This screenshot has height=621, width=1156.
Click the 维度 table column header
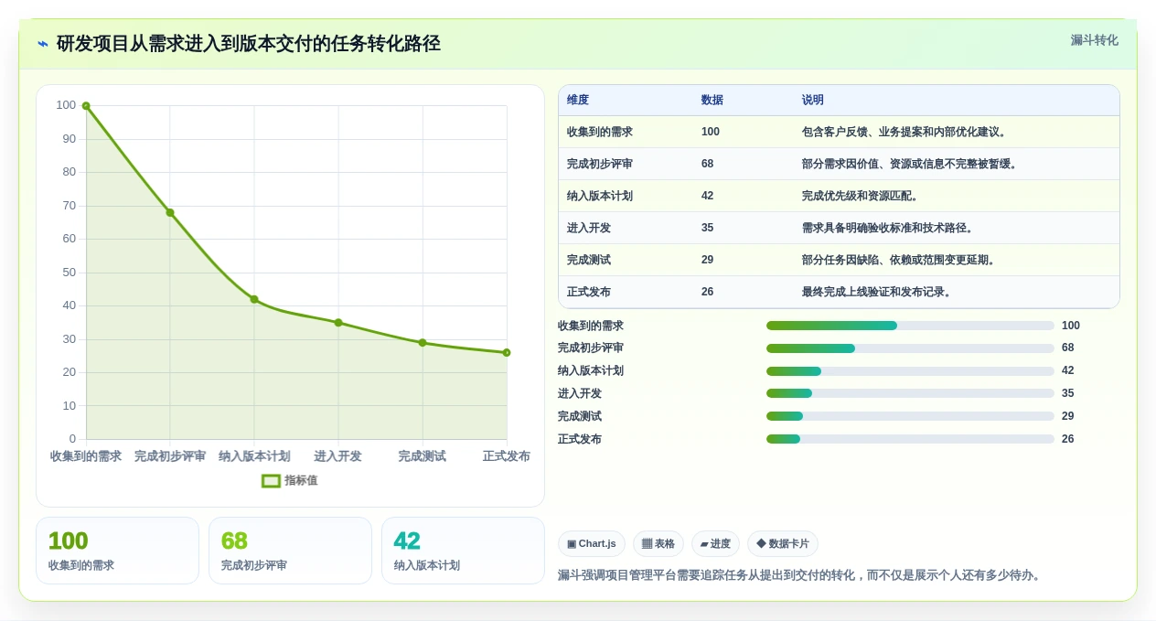point(626,101)
